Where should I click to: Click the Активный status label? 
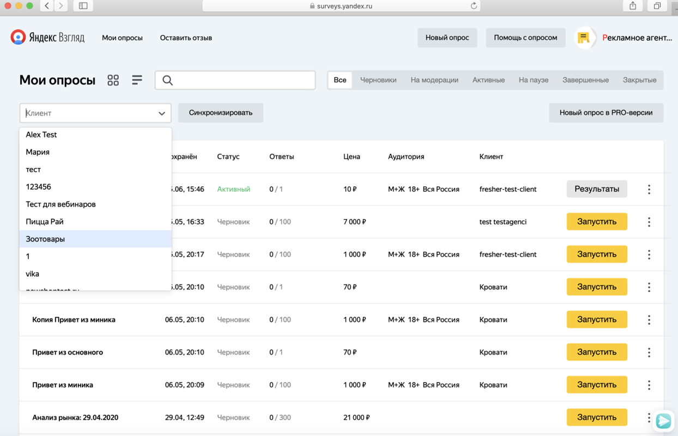pos(234,189)
